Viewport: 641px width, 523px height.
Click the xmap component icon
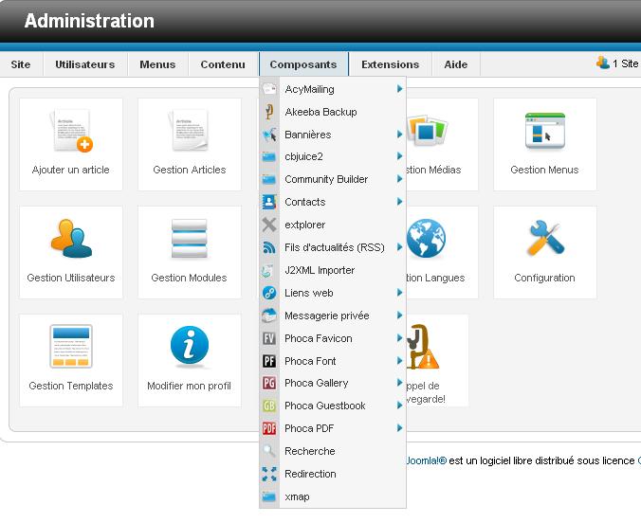[269, 496]
